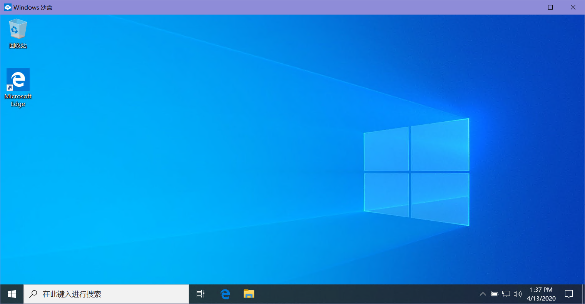The height and width of the screenshot is (304, 585).
Task: Click the search magnifier icon
Action: (x=33, y=294)
